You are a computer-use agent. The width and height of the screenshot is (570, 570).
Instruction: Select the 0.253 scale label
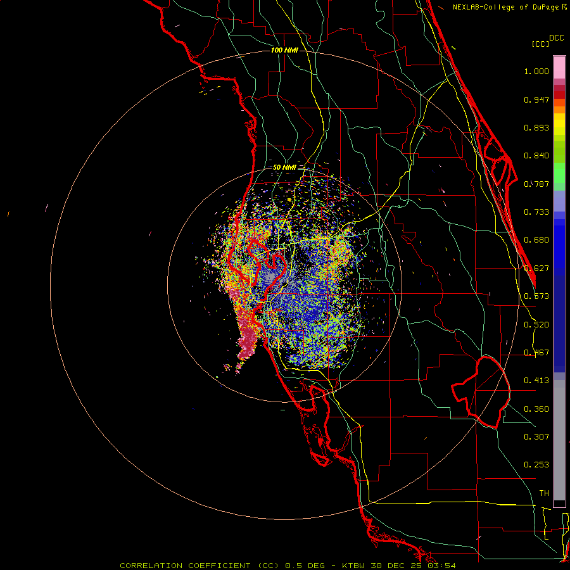pos(536,465)
